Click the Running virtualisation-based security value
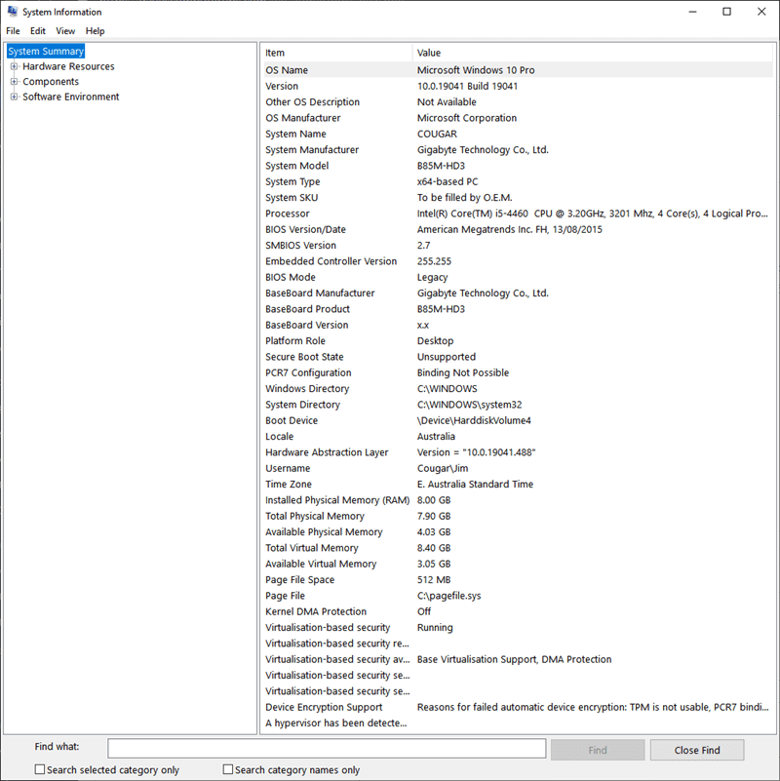 (x=435, y=628)
